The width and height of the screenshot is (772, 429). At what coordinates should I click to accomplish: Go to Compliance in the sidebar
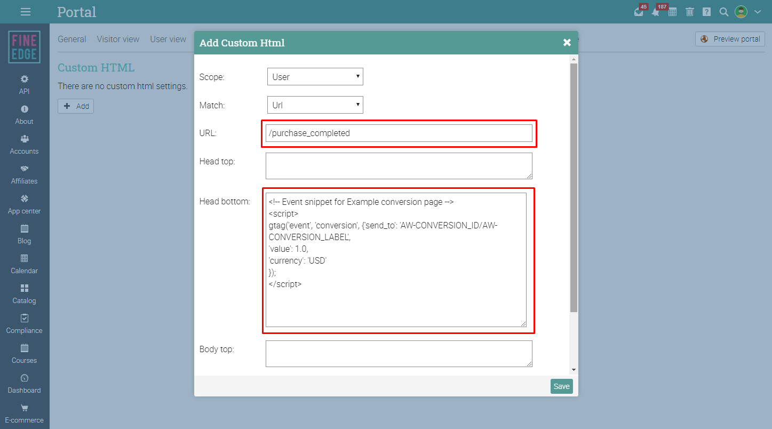pyautogui.click(x=25, y=324)
